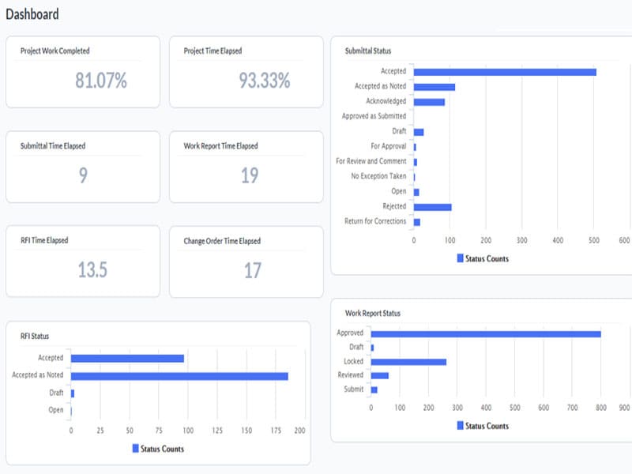Toggle Status Counts legend in Submittal Status chart

pyautogui.click(x=483, y=258)
